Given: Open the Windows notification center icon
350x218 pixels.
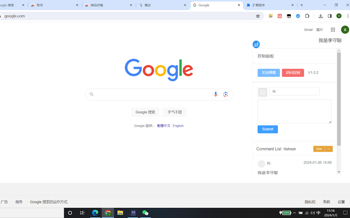Looking at the screenshot, I should pos(345,213).
